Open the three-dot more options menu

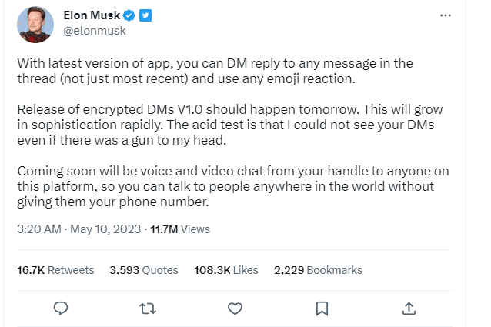pos(445,15)
